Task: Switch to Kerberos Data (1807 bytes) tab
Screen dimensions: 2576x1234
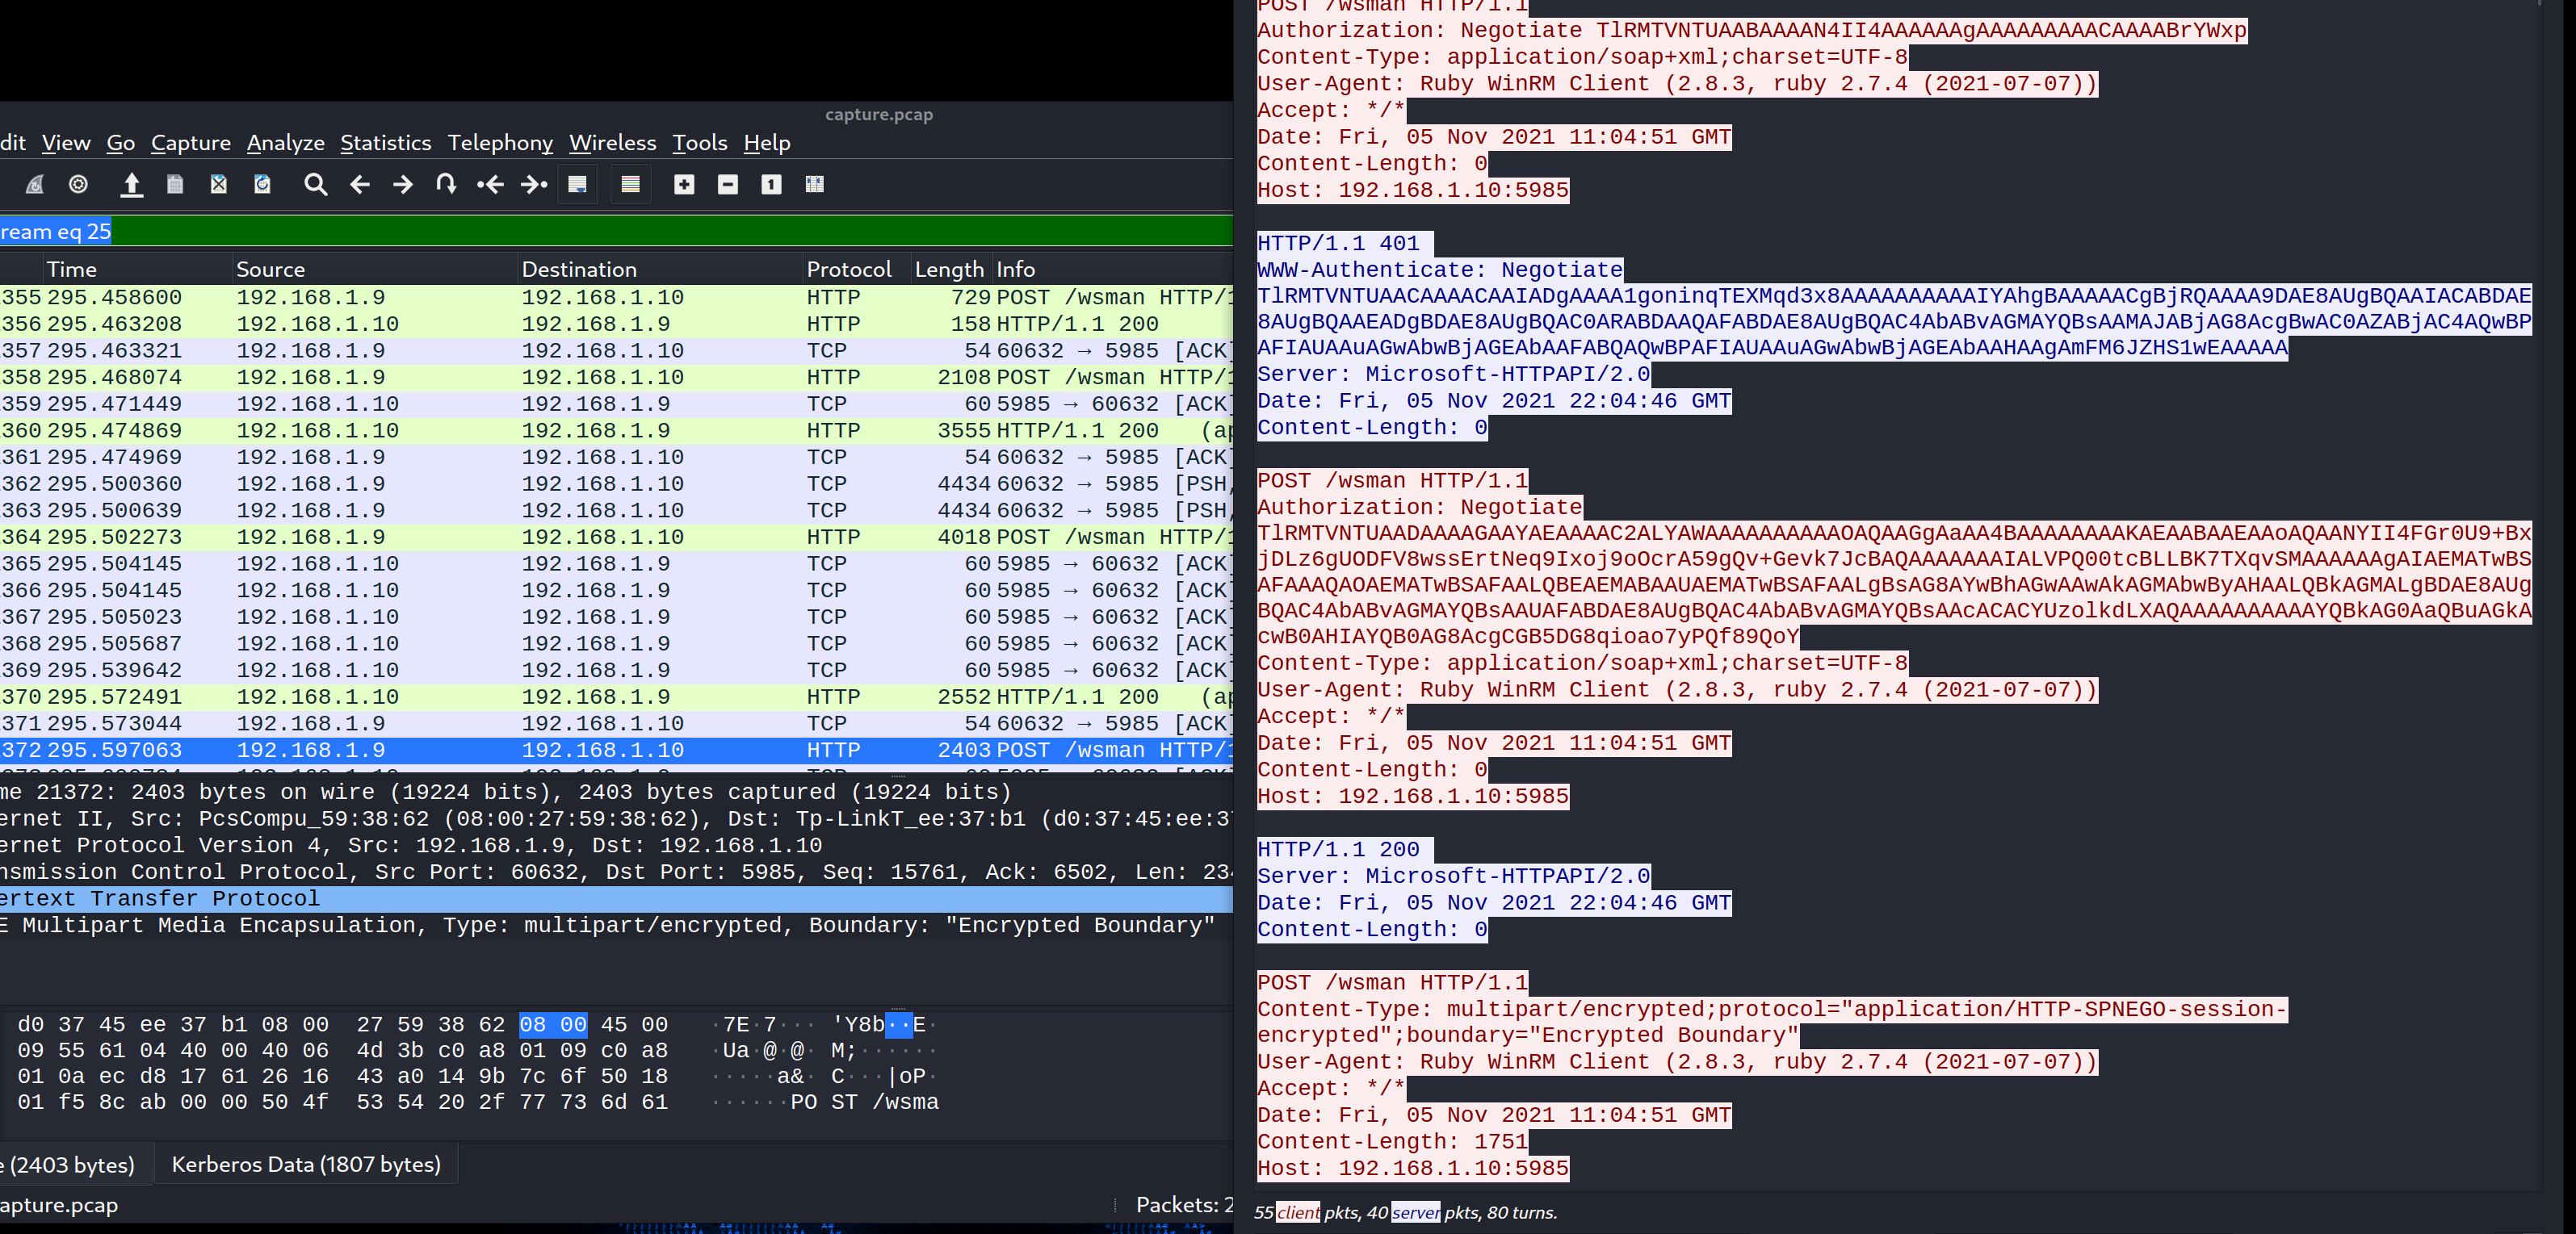Action: pyautogui.click(x=306, y=1164)
